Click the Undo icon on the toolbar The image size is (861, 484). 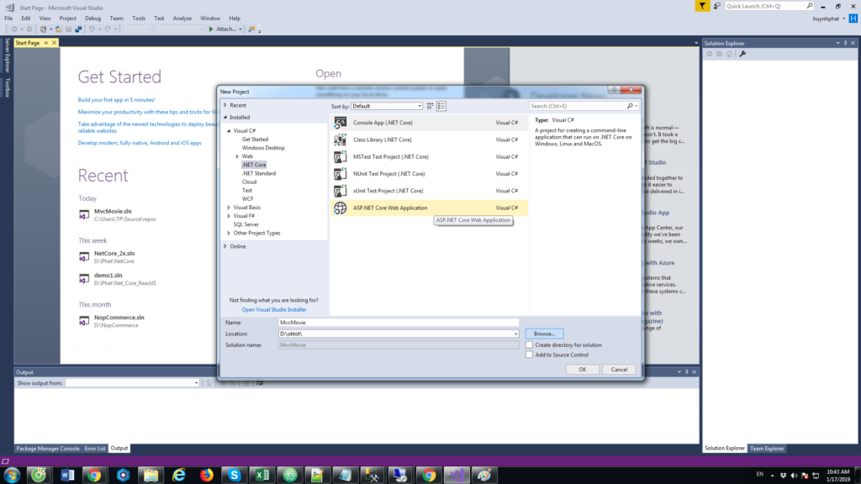(x=92, y=28)
